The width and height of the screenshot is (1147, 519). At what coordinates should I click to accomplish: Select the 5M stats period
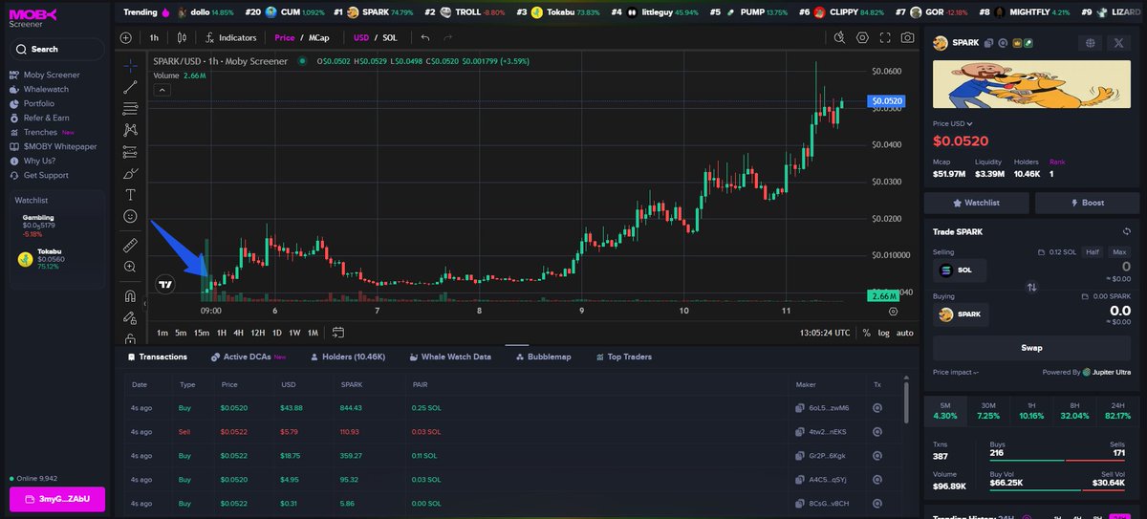[x=944, y=410]
